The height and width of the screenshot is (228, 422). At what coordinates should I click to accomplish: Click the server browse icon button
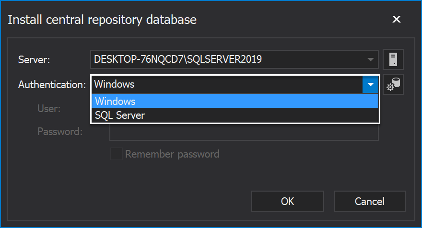pyautogui.click(x=393, y=59)
